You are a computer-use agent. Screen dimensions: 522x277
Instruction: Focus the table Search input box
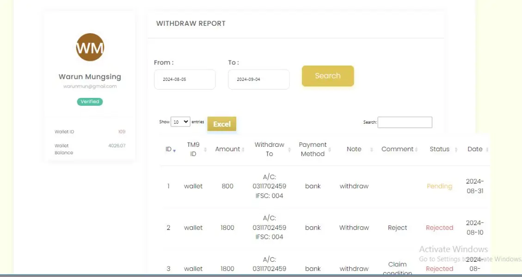coord(405,122)
